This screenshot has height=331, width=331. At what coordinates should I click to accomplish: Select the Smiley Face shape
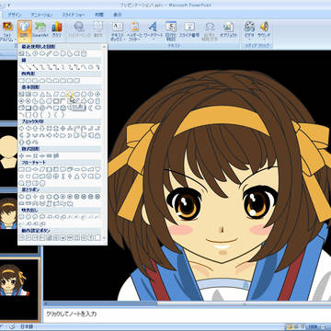[63, 108]
